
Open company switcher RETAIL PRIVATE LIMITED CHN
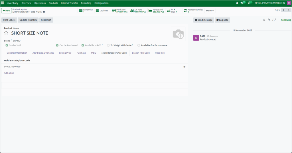(x=269, y=3)
